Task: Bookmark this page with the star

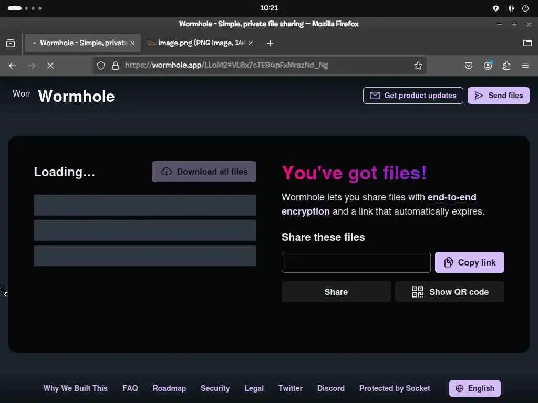Action: click(418, 66)
